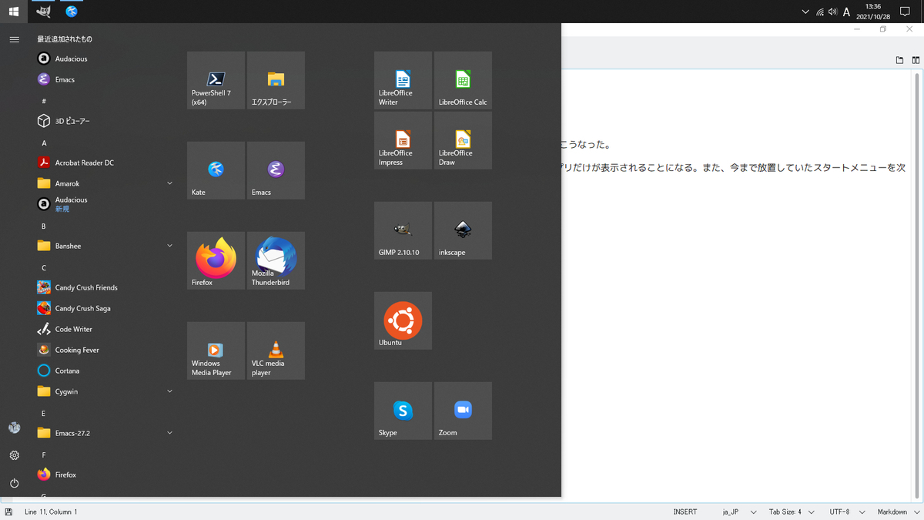The image size is (924, 520).
Task: Open Firefox in the F section
Action: tap(104, 475)
